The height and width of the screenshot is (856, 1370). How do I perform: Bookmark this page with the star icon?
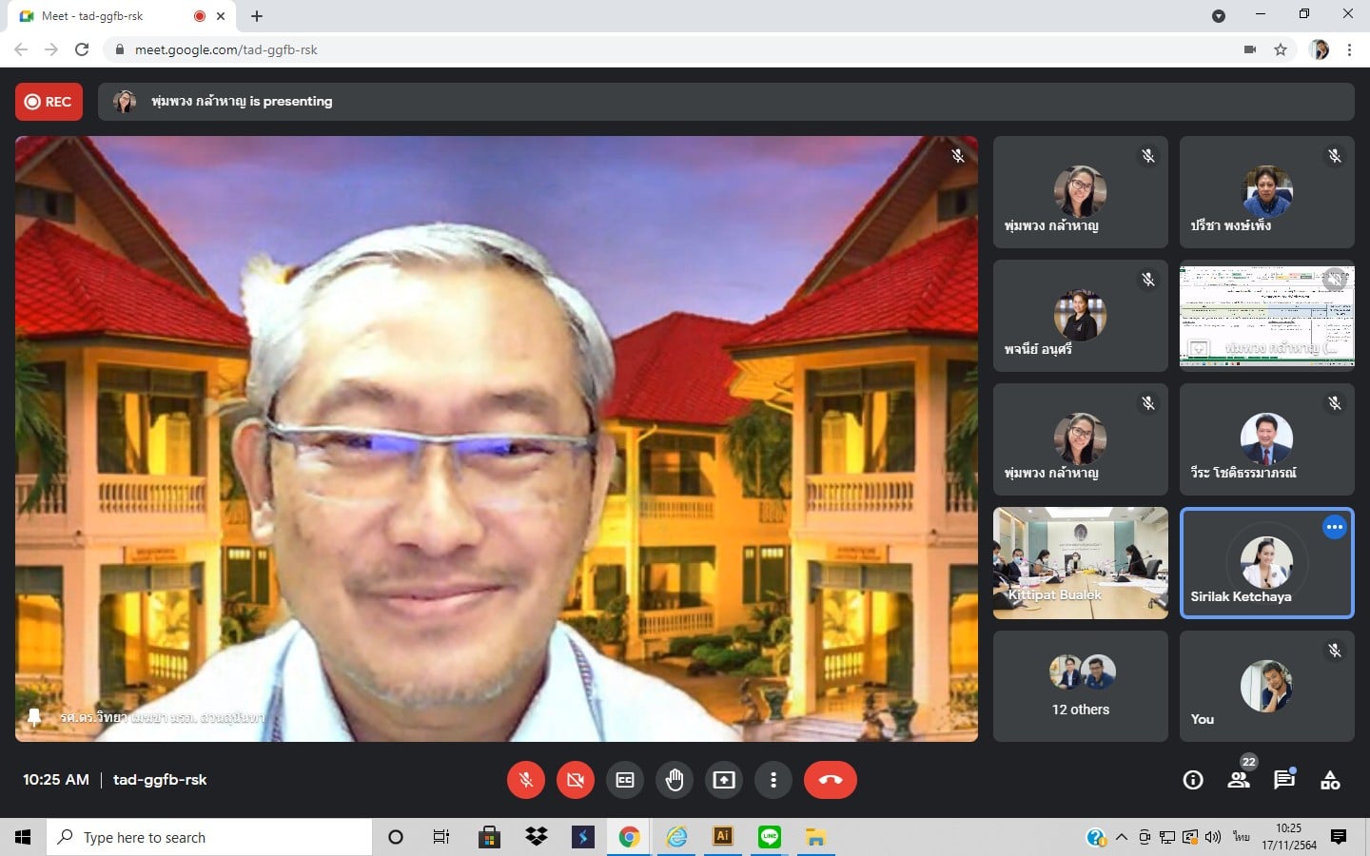pos(1281,49)
